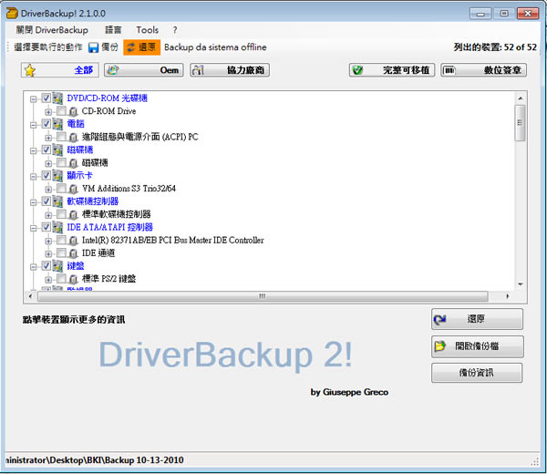Collapse the 電腦 tree node

[x=33, y=125]
